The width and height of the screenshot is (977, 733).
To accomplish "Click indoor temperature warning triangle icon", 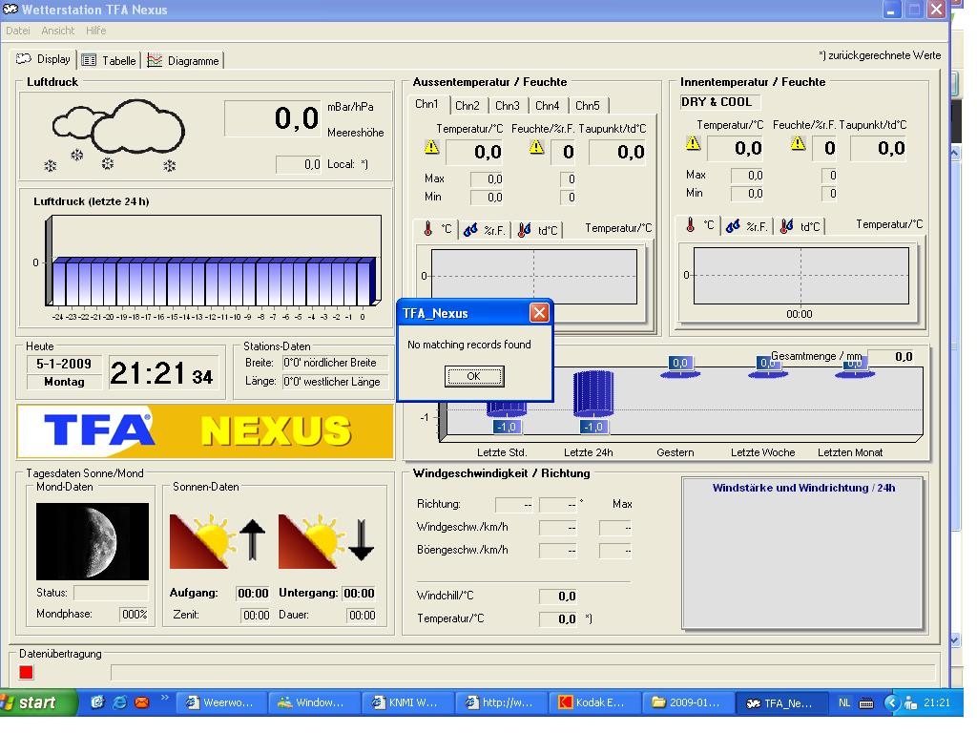I will point(694,144).
